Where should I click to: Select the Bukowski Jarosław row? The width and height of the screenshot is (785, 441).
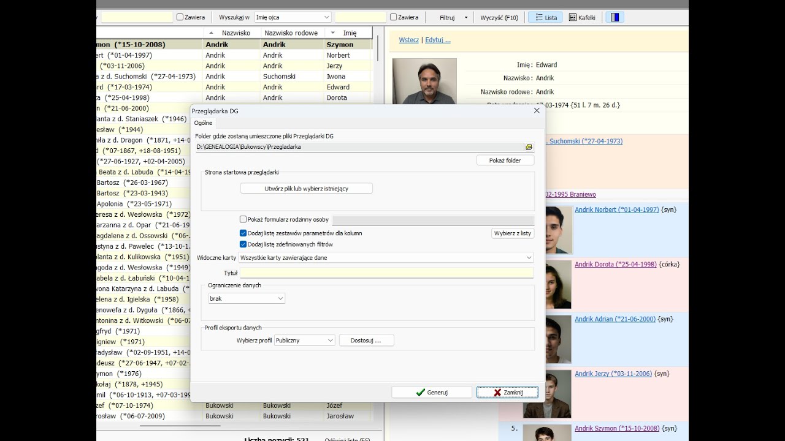(234, 416)
